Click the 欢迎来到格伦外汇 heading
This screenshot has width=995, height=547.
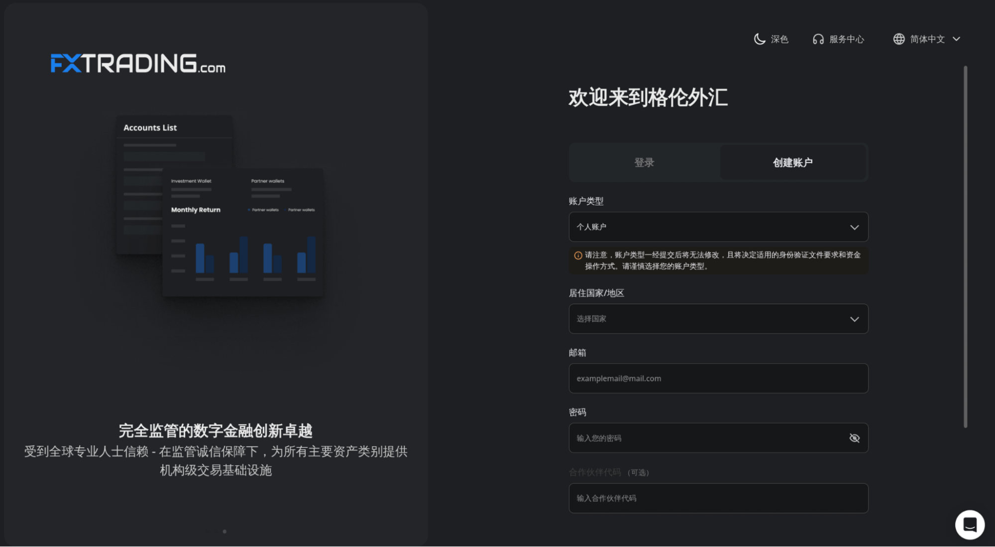coord(648,97)
